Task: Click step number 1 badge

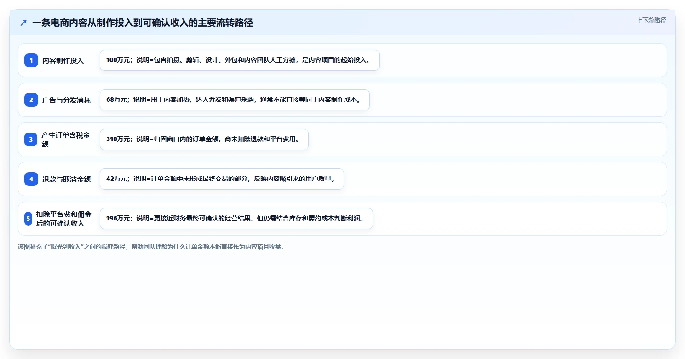Action: [31, 60]
